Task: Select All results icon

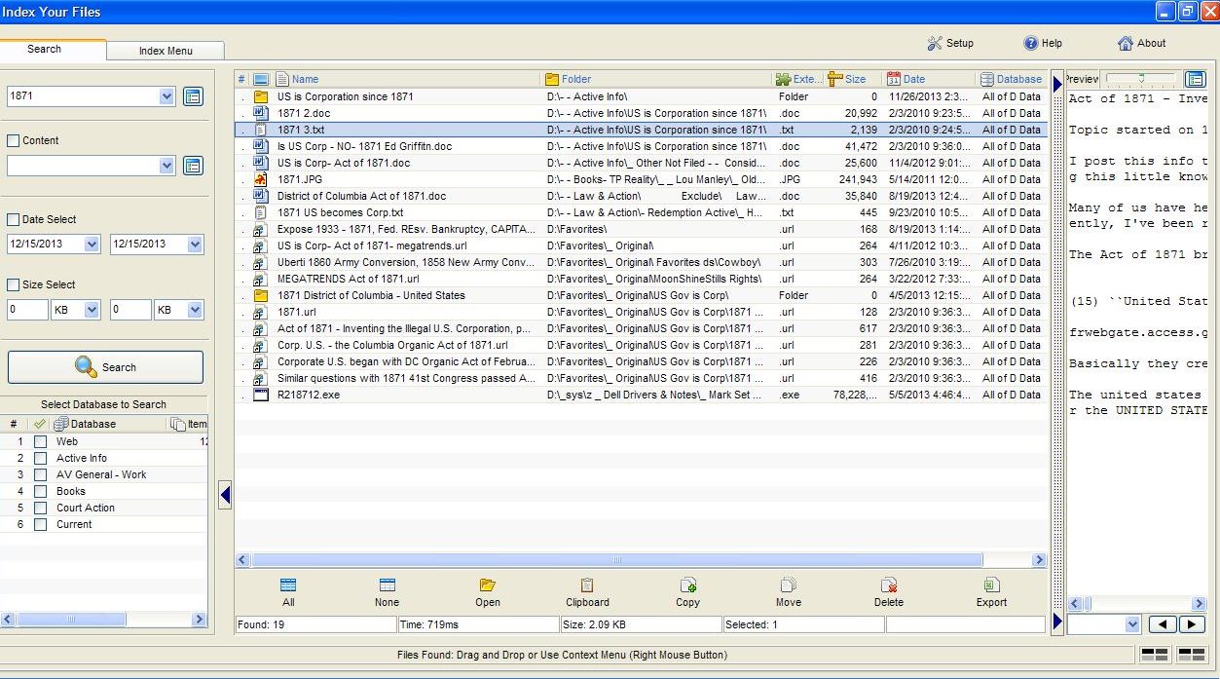Action: pos(288,585)
